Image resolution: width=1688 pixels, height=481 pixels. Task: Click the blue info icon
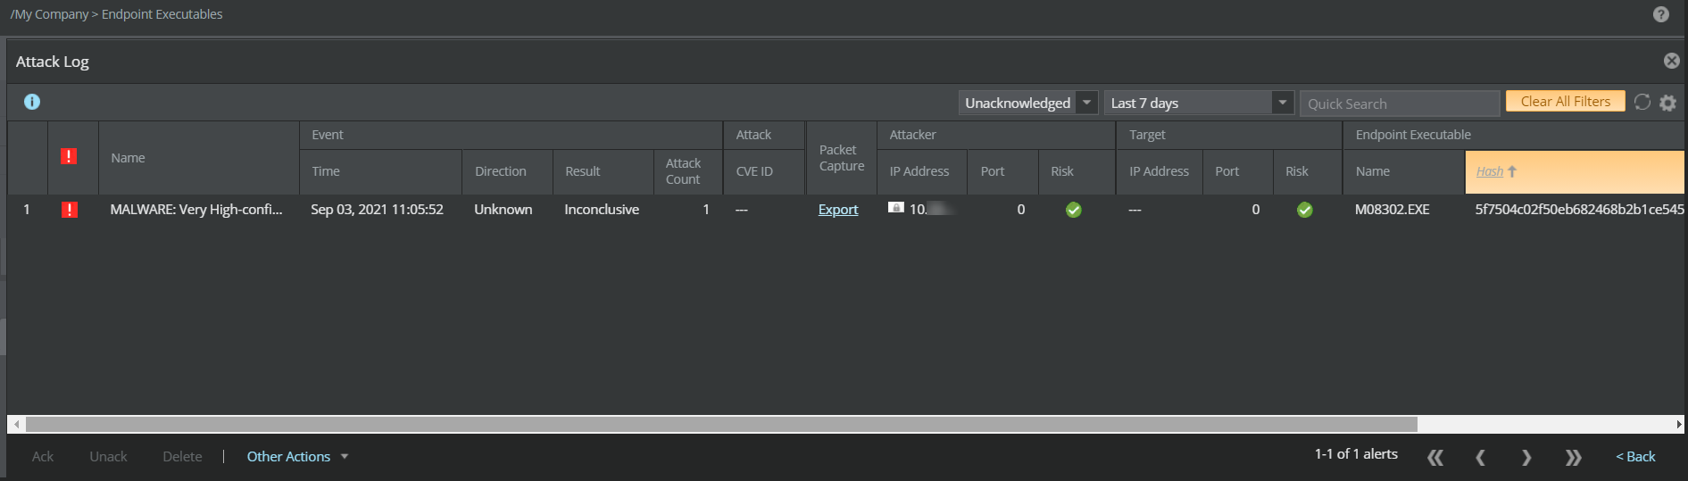(x=32, y=102)
